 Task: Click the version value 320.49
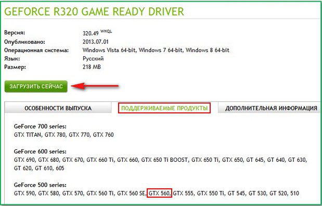pyautogui.click(x=91, y=33)
